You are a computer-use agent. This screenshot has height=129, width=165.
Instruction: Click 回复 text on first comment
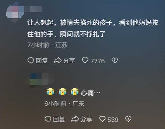pos(42,61)
